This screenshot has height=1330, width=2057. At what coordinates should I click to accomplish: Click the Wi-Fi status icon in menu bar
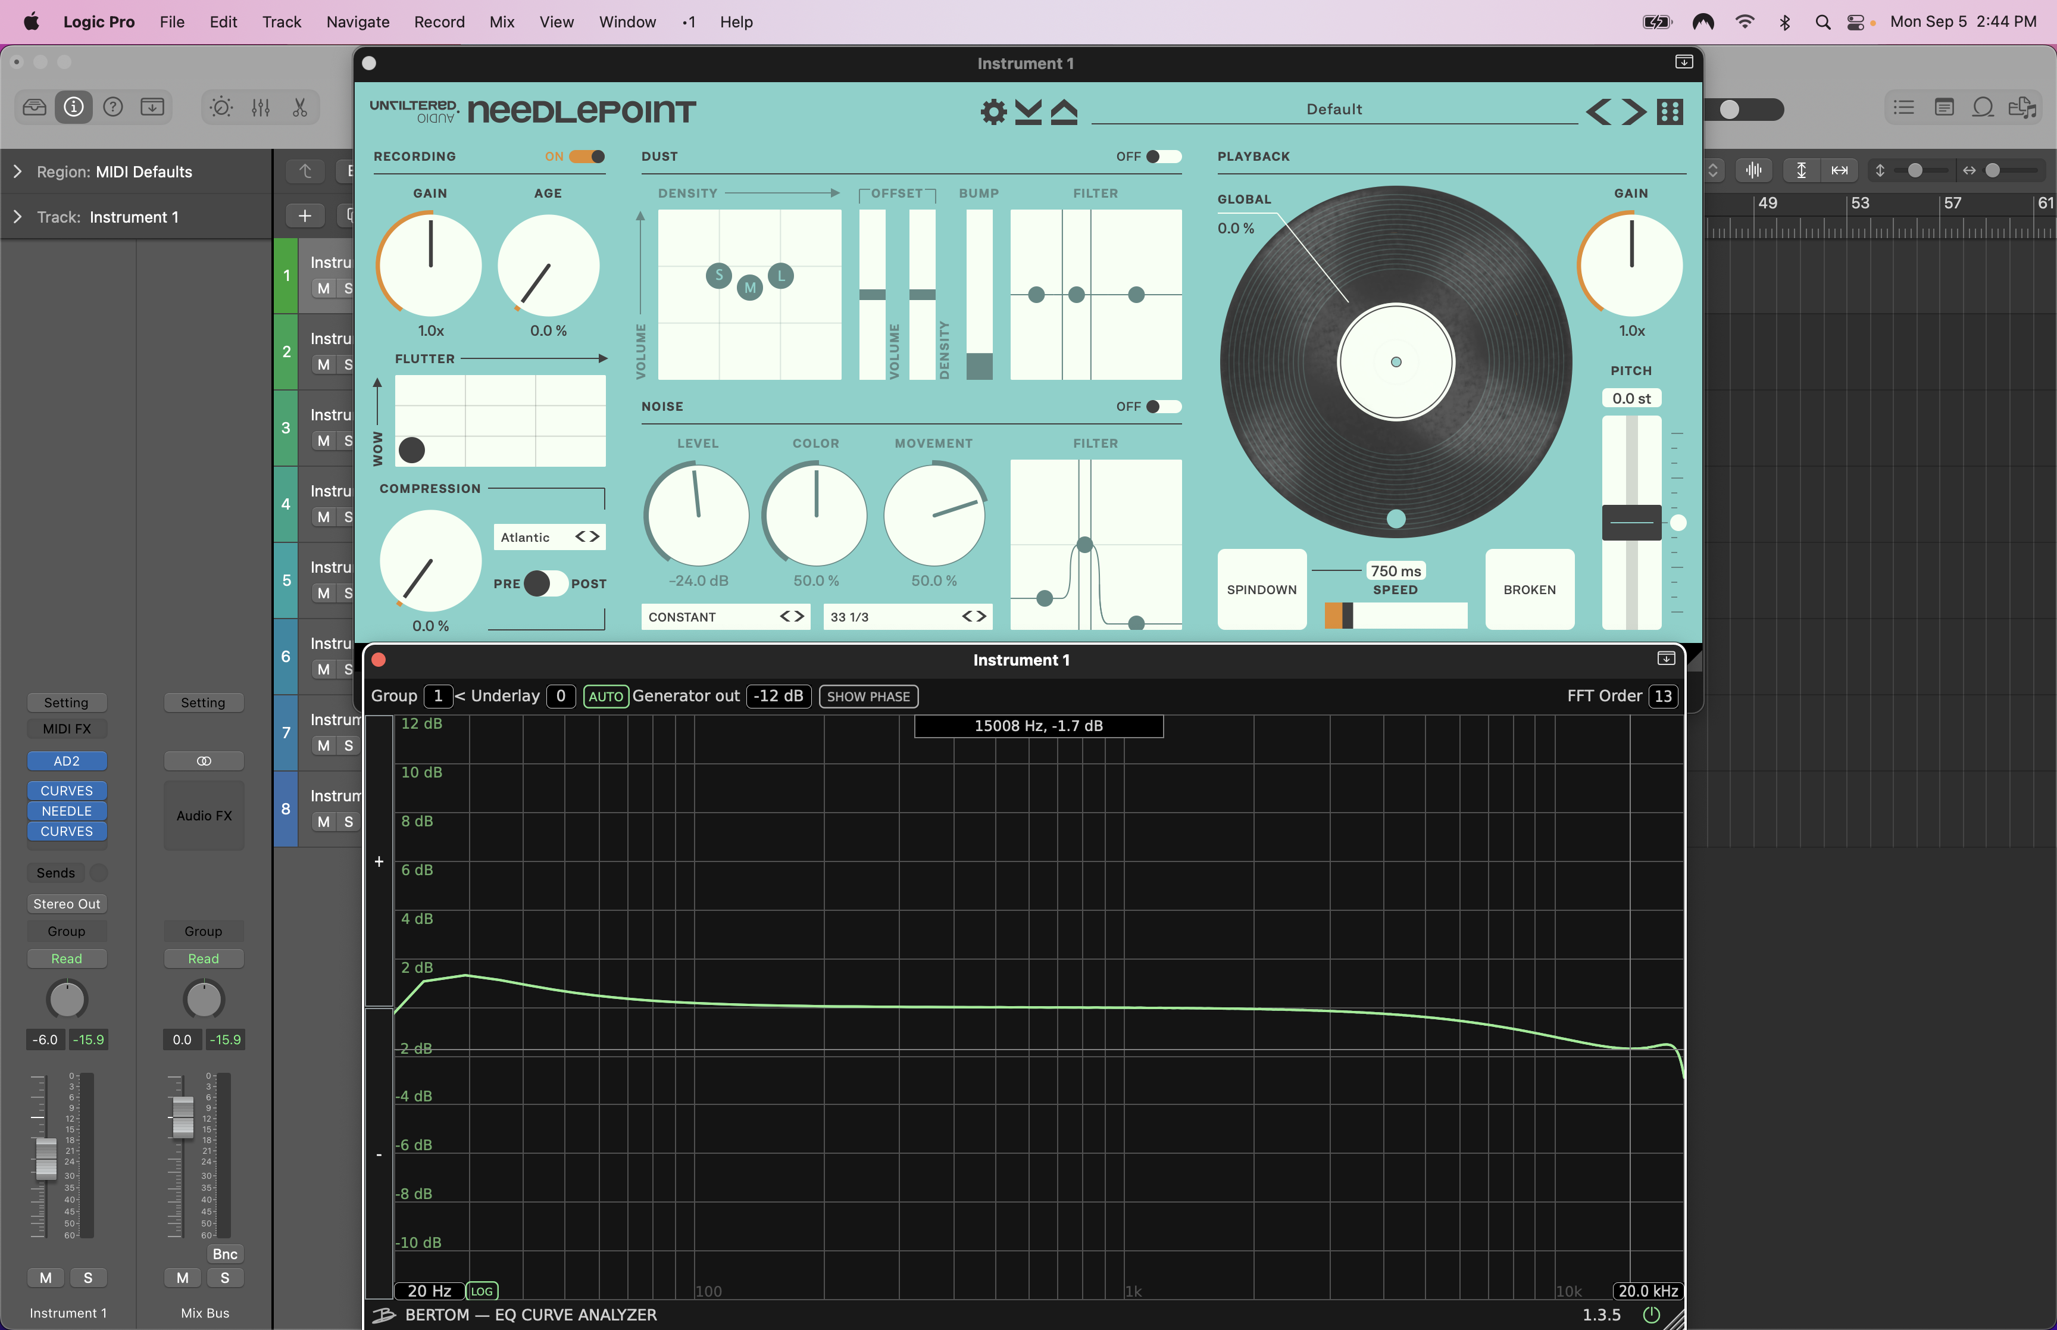point(1745,23)
